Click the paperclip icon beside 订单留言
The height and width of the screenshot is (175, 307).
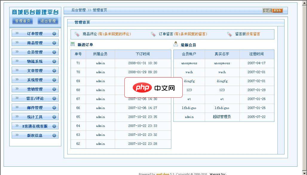pos(154,34)
